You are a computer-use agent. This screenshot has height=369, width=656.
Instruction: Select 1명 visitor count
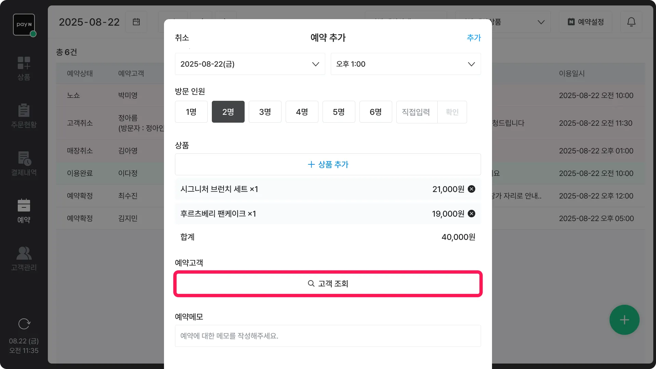tap(191, 112)
